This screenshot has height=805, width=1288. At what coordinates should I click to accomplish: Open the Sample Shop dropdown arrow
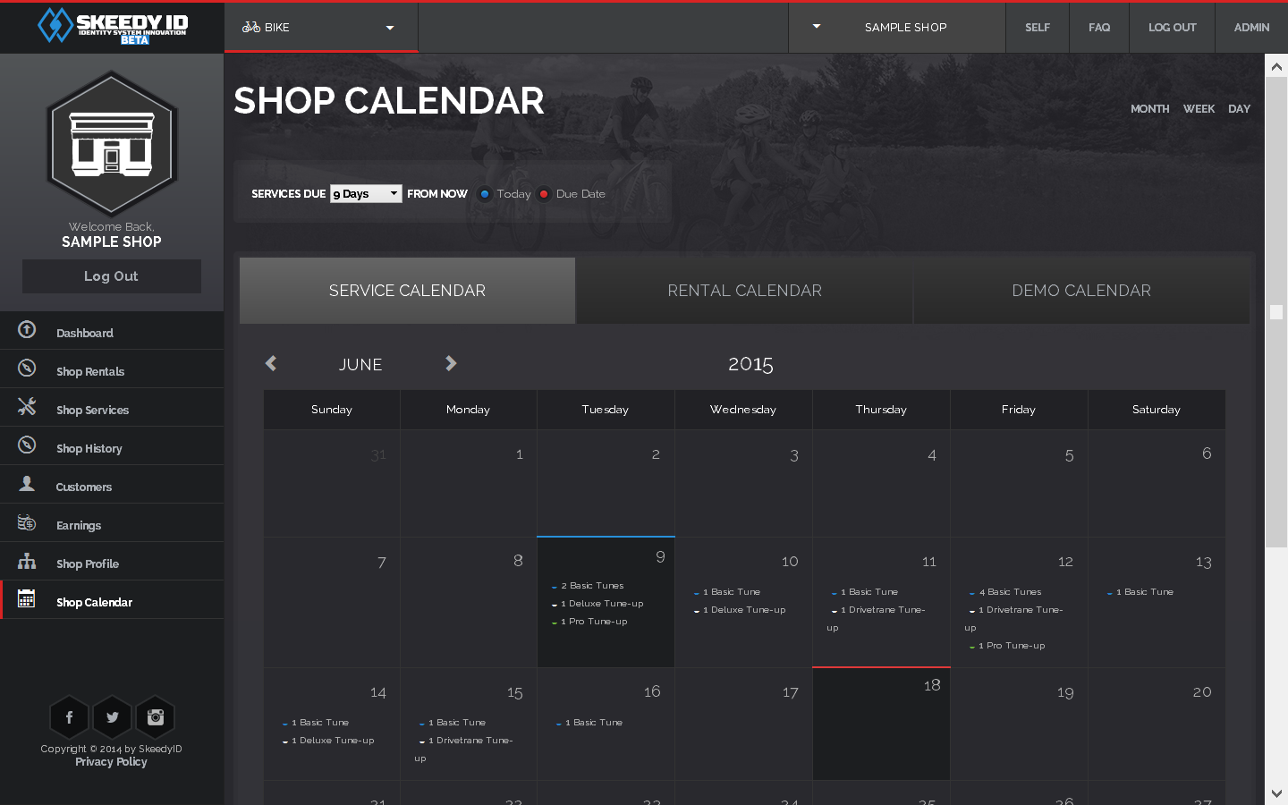816,27
